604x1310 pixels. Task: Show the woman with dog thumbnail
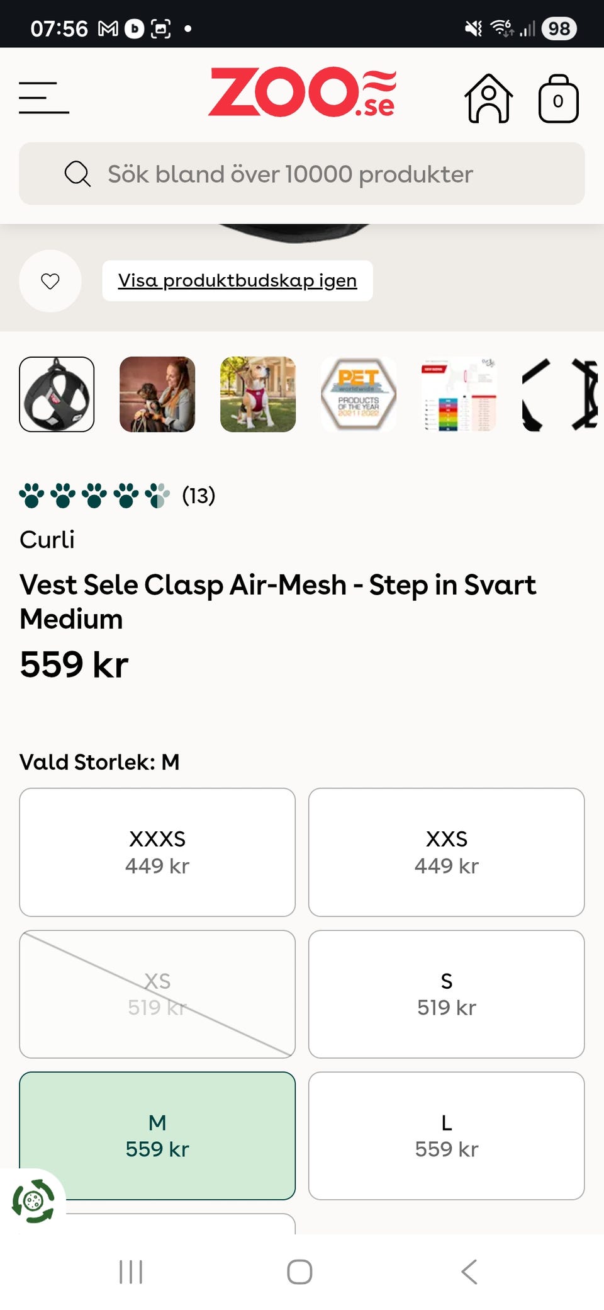coord(157,394)
